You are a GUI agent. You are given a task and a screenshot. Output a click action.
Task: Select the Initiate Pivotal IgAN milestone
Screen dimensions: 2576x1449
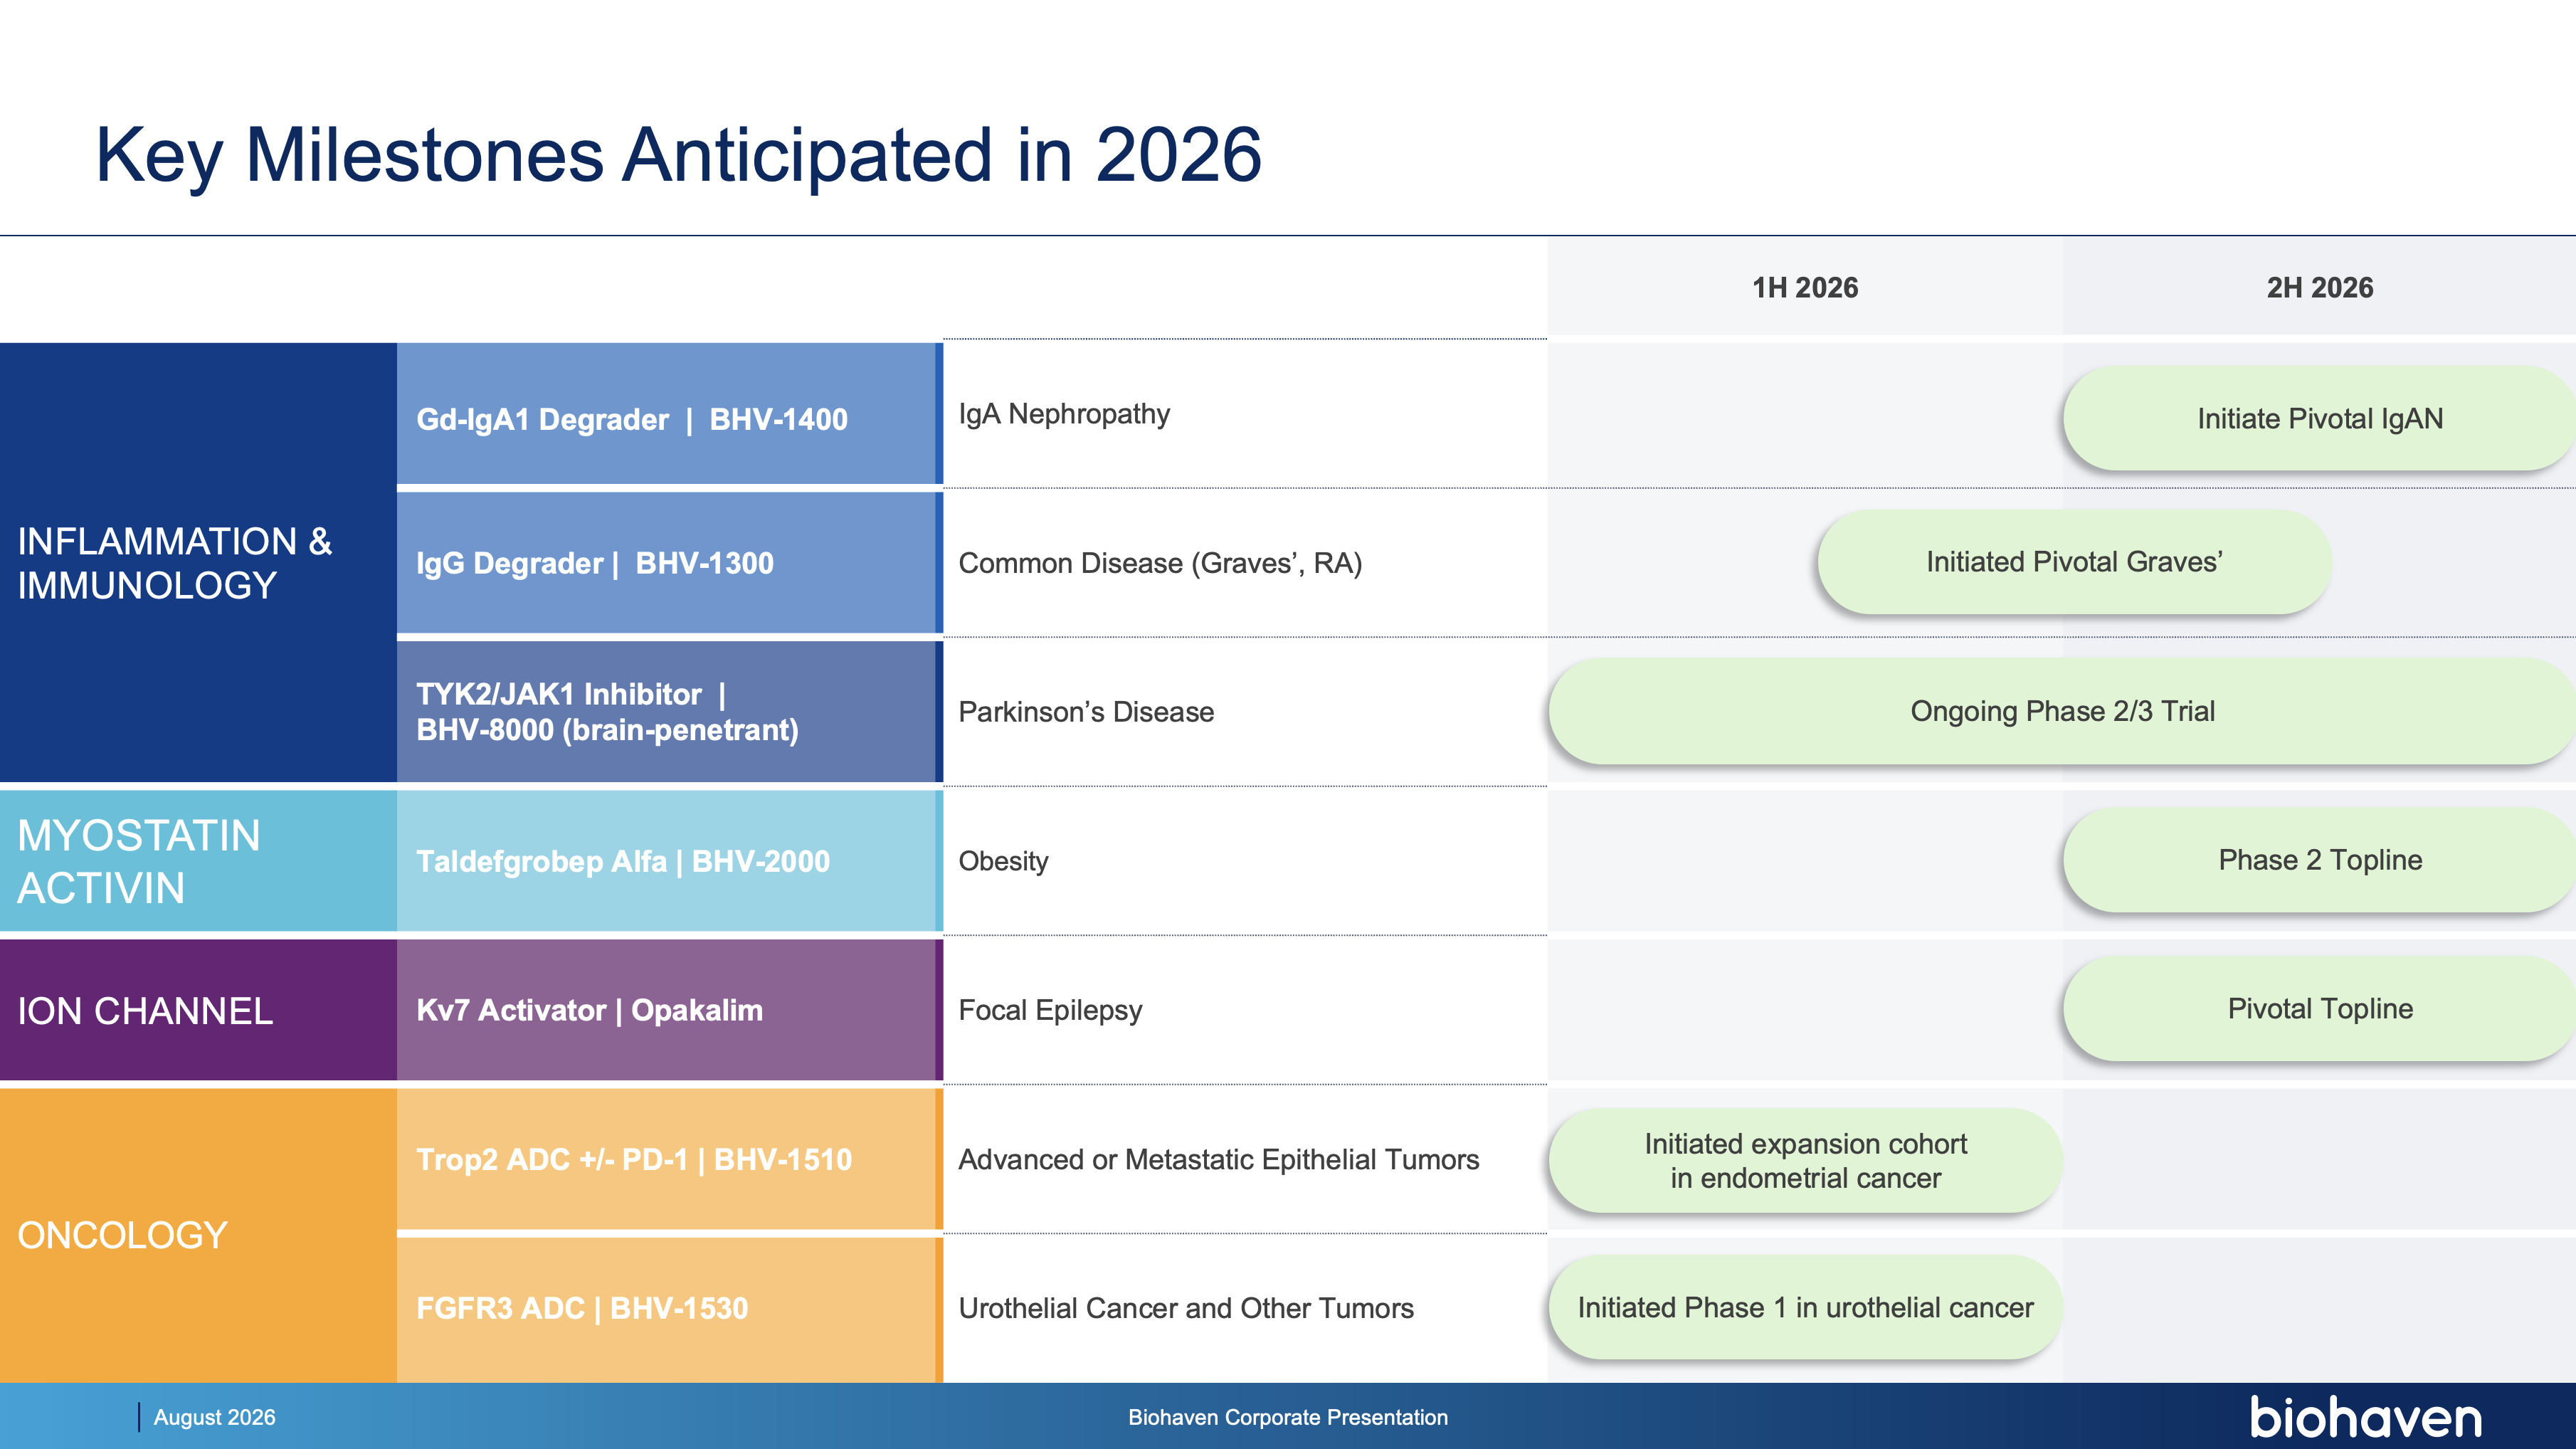[2319, 418]
